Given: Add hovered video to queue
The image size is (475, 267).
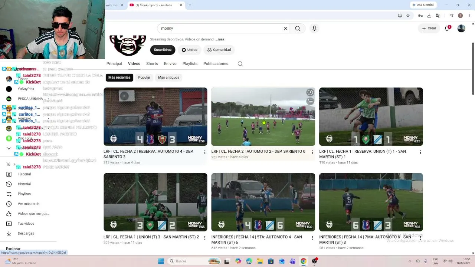Looking at the screenshot, I should (310, 101).
